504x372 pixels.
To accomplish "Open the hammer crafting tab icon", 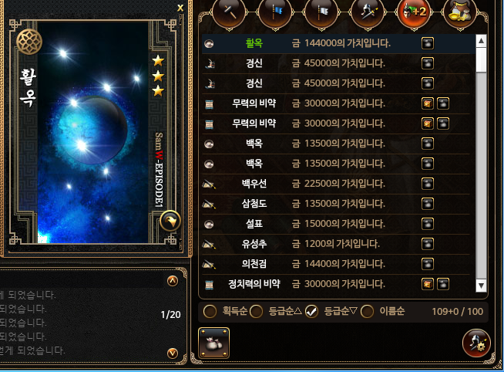I will [x=229, y=13].
